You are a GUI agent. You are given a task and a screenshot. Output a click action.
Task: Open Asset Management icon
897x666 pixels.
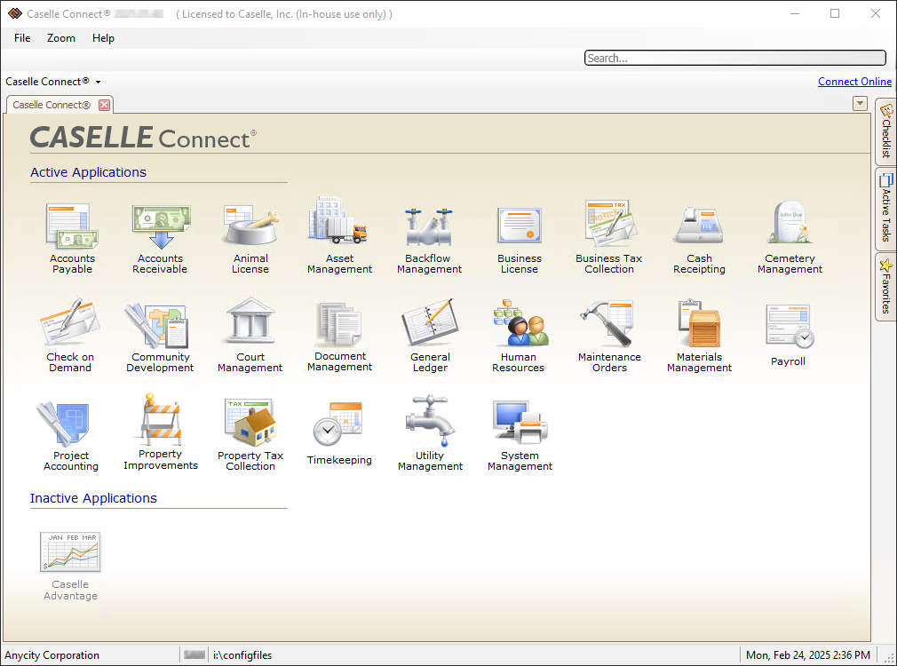(x=340, y=235)
